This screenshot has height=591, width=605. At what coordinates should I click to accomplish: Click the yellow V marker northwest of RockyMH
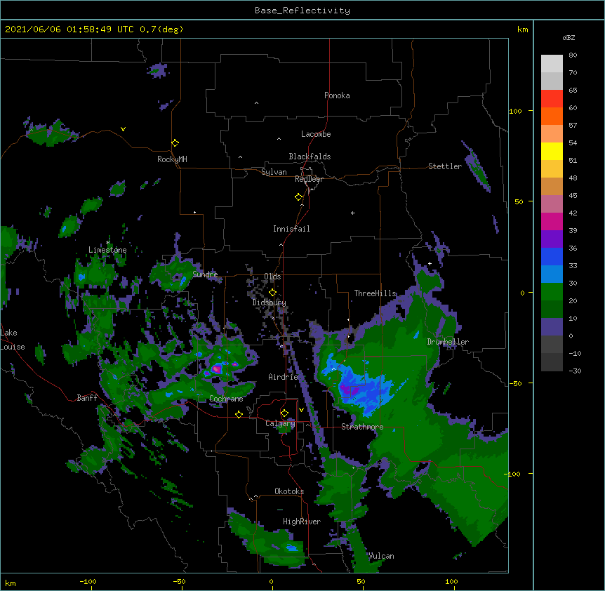pos(123,129)
